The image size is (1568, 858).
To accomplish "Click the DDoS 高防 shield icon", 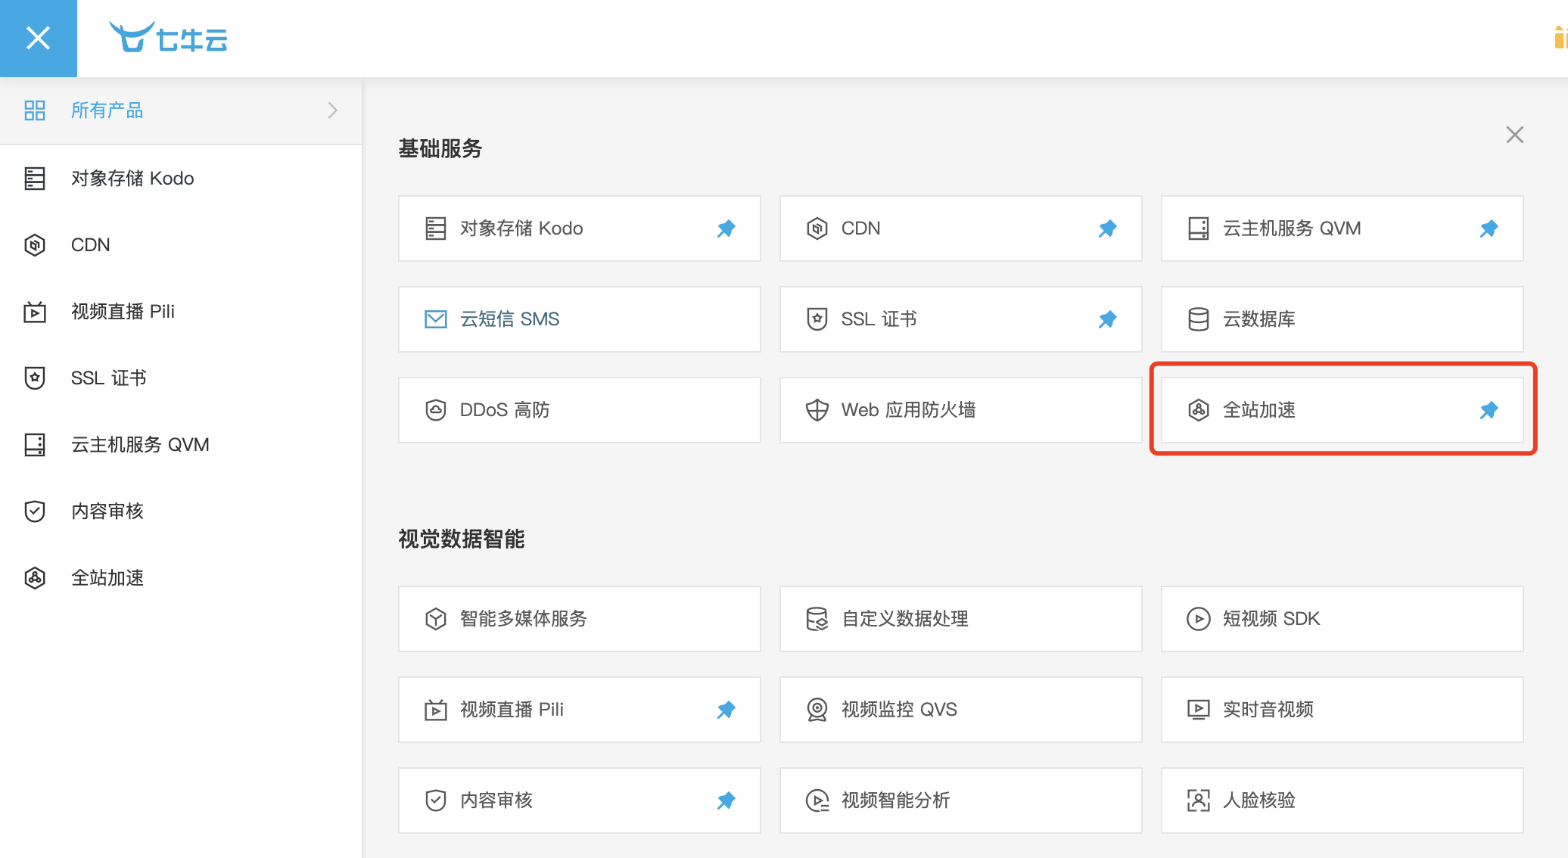I will coord(436,410).
